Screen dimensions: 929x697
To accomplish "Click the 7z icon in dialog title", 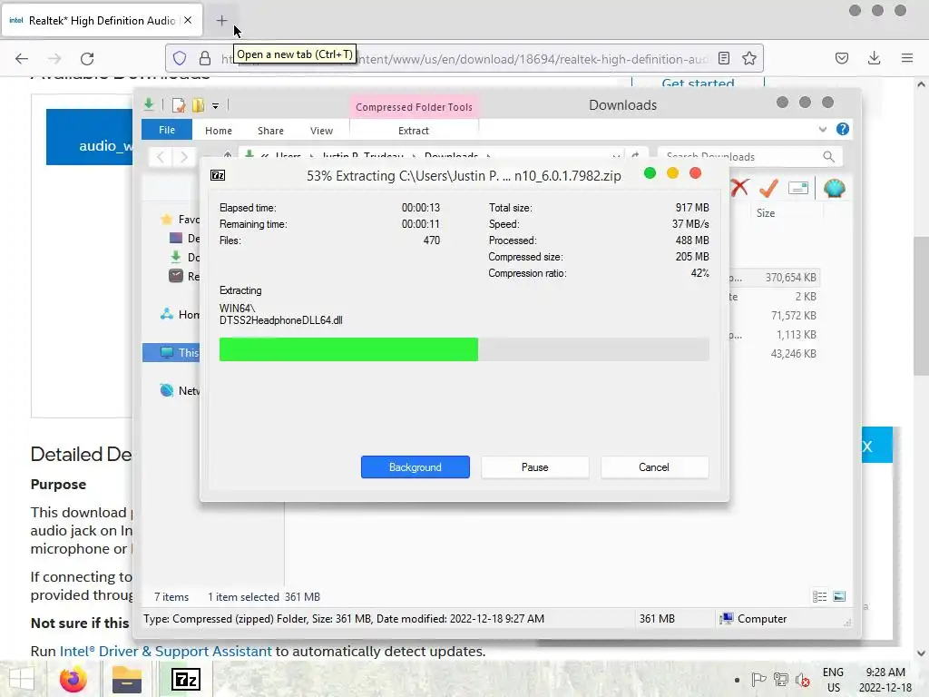I will tap(218, 175).
